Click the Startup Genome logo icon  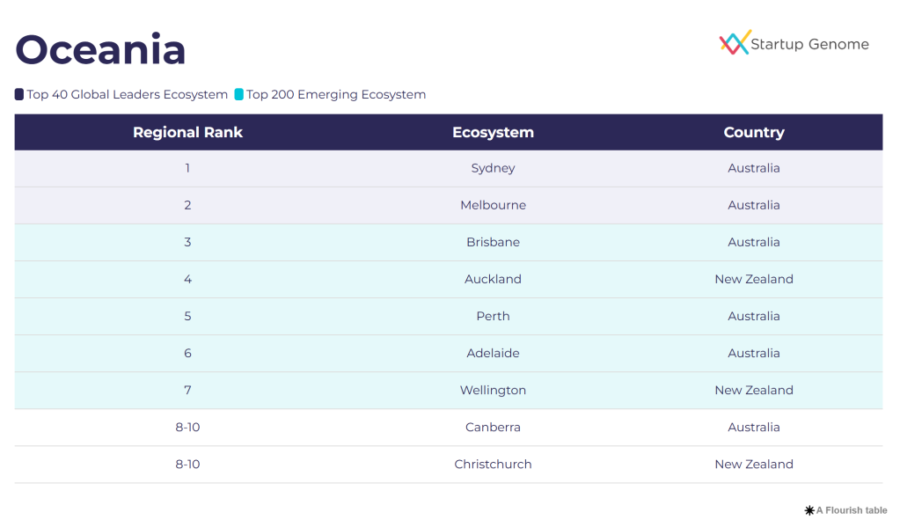(x=735, y=43)
